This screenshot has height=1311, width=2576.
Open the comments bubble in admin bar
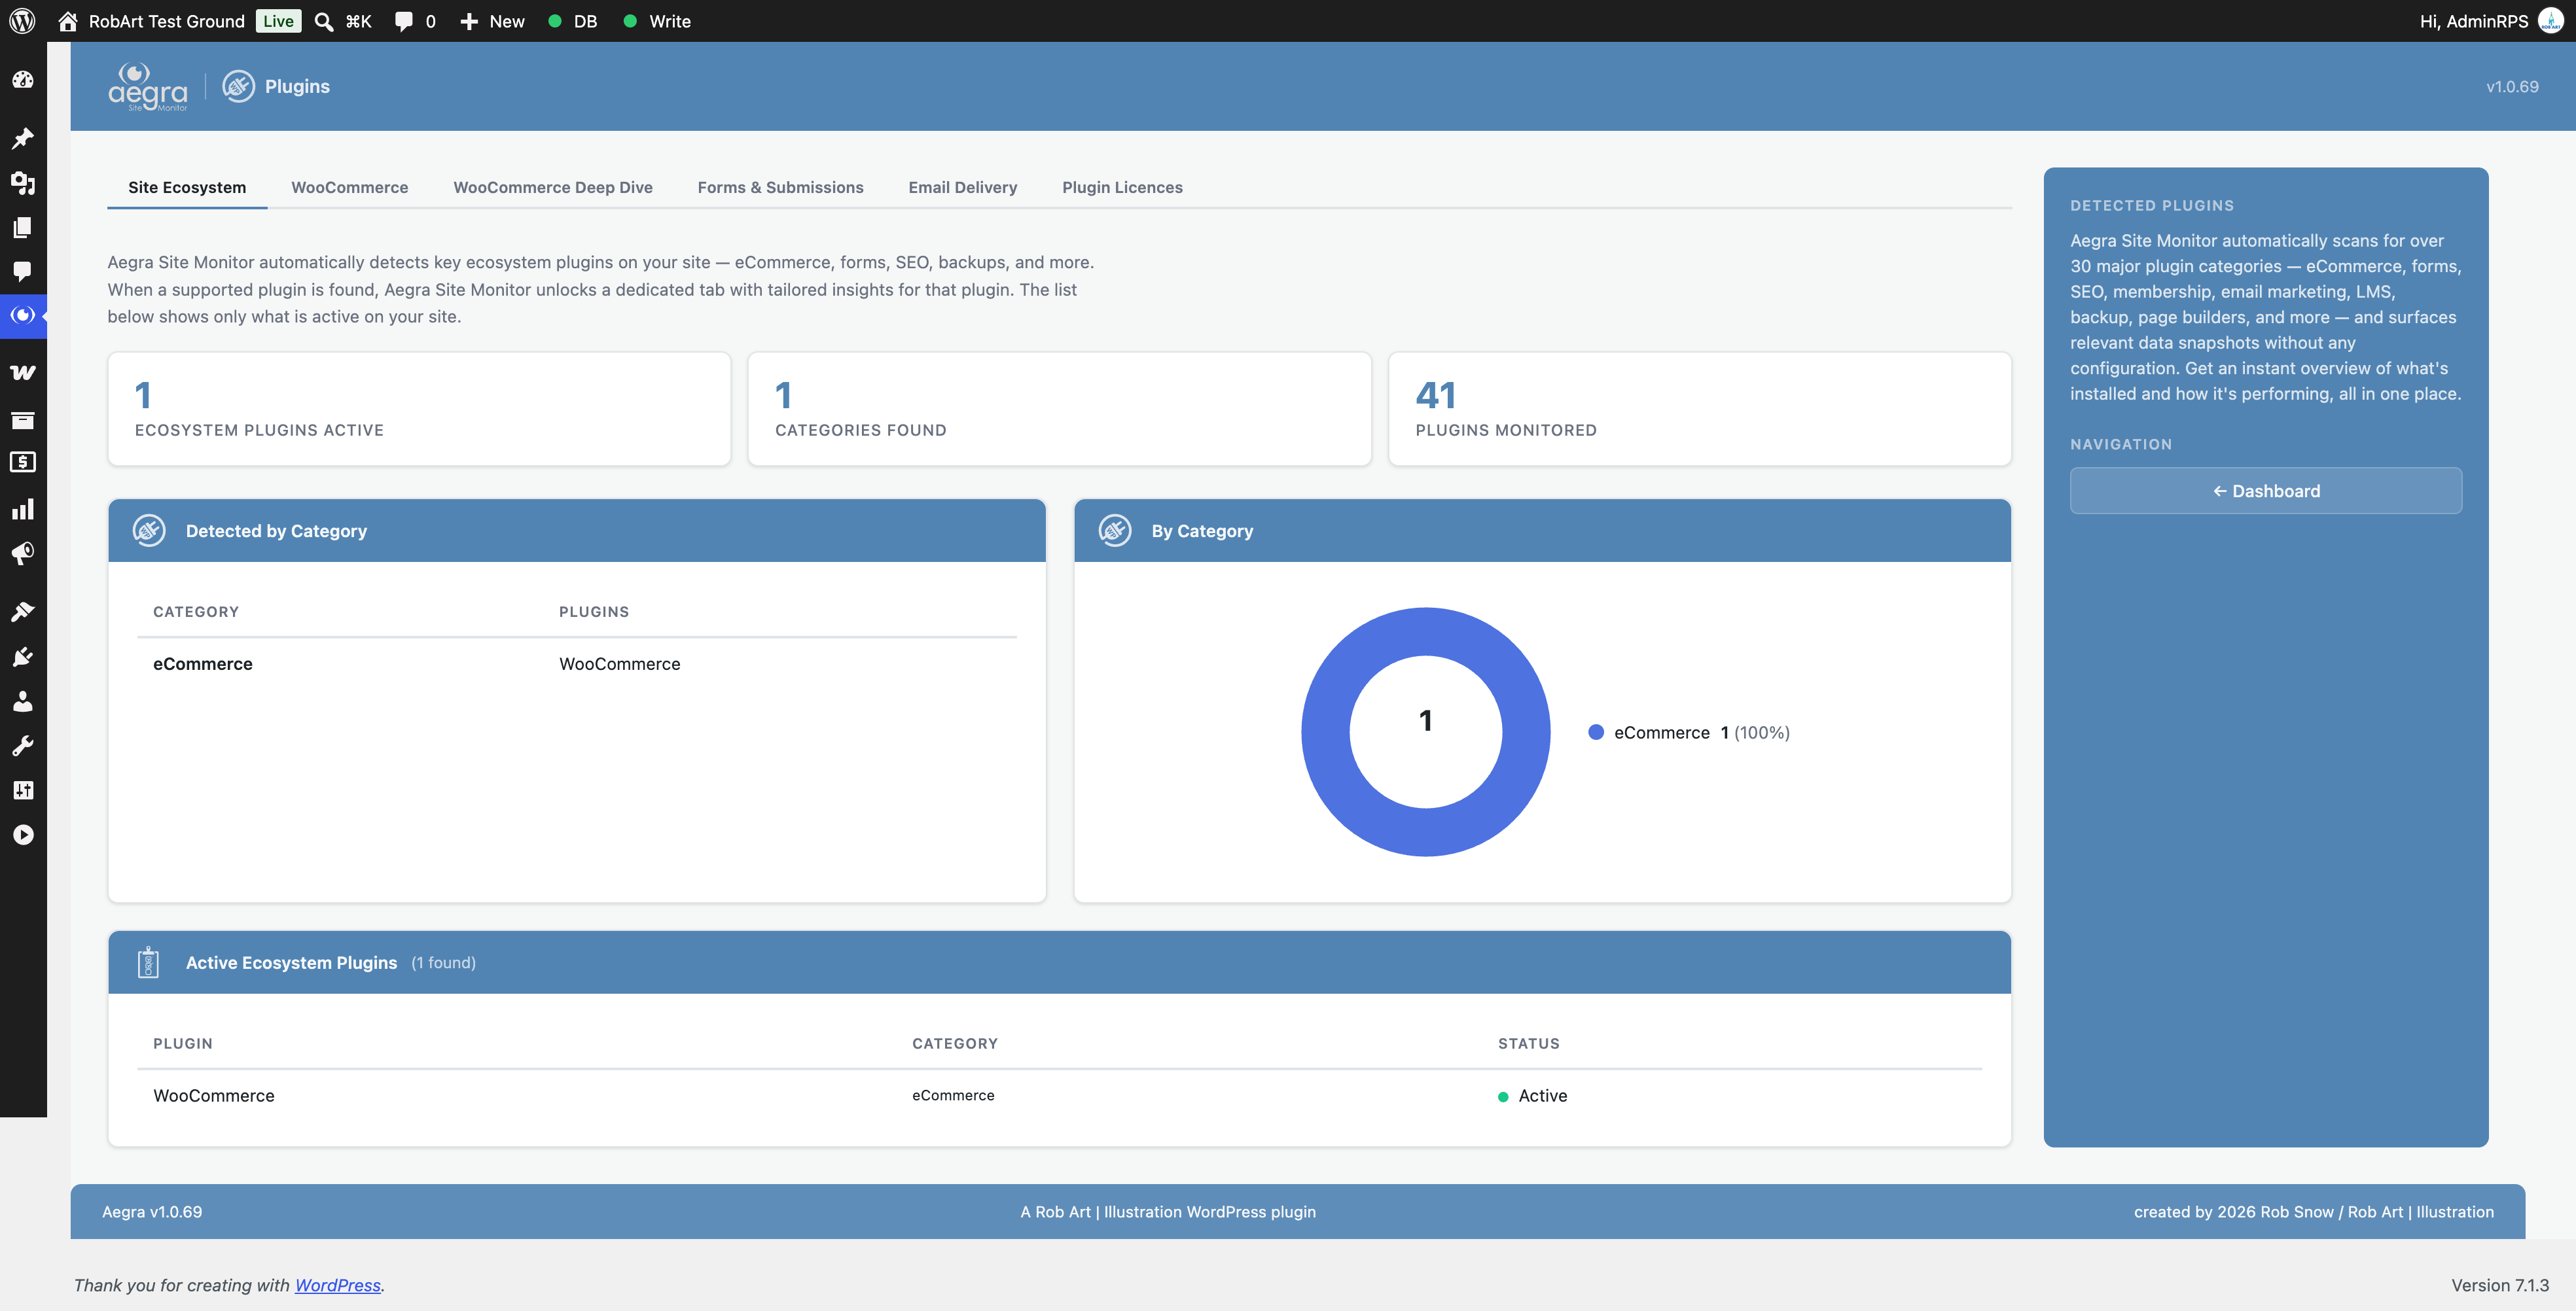tap(404, 21)
